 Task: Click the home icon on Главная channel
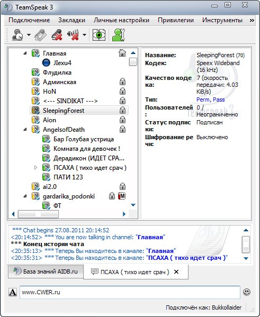[x=122, y=53]
